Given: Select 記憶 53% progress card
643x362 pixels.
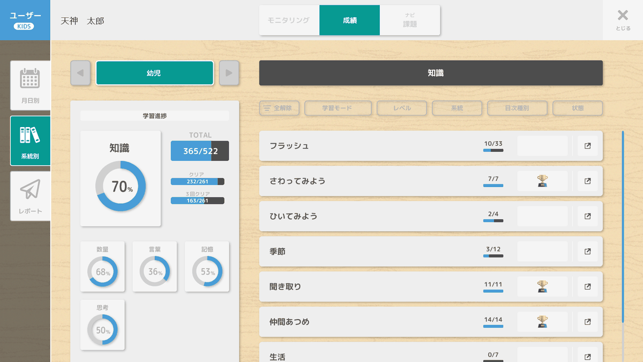Looking at the screenshot, I should point(207,267).
